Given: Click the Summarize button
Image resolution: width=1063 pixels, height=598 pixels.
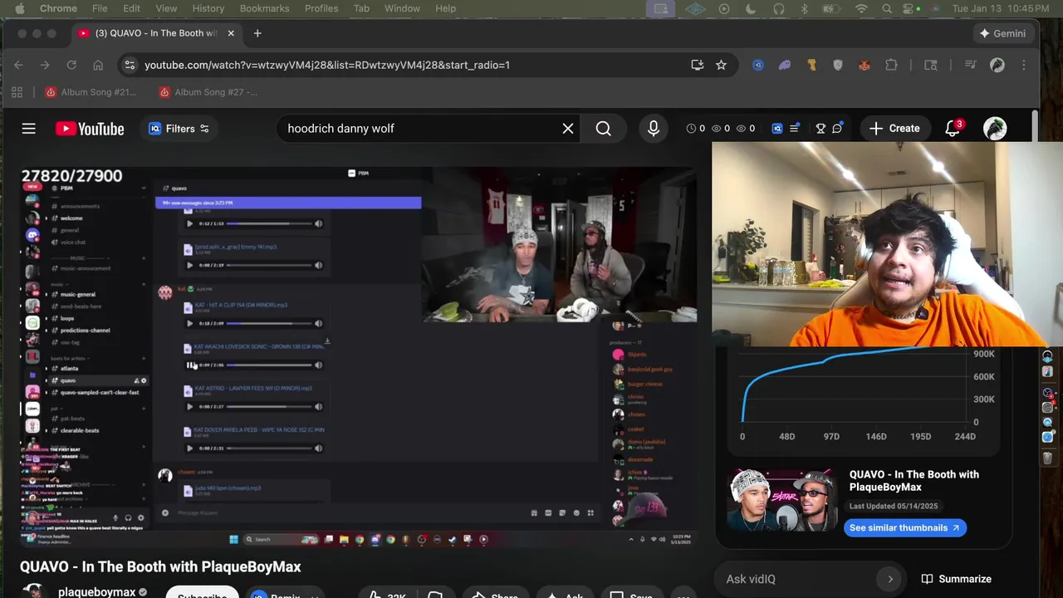Looking at the screenshot, I should (x=956, y=579).
